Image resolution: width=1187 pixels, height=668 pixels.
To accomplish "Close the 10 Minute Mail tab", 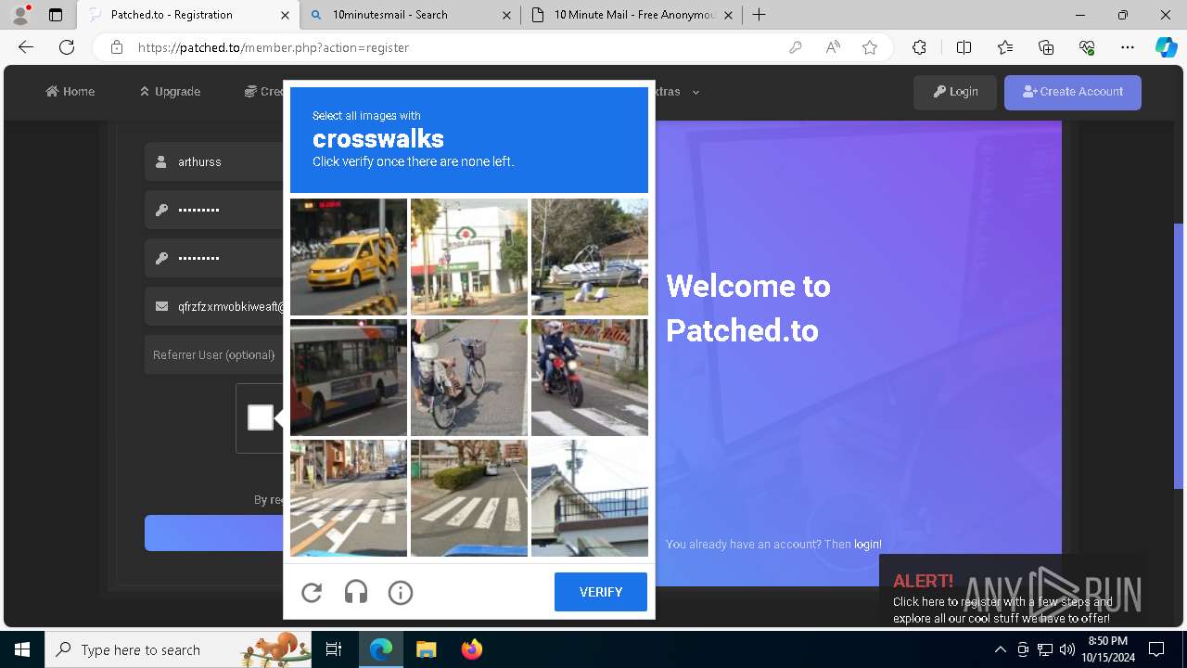I will [728, 15].
